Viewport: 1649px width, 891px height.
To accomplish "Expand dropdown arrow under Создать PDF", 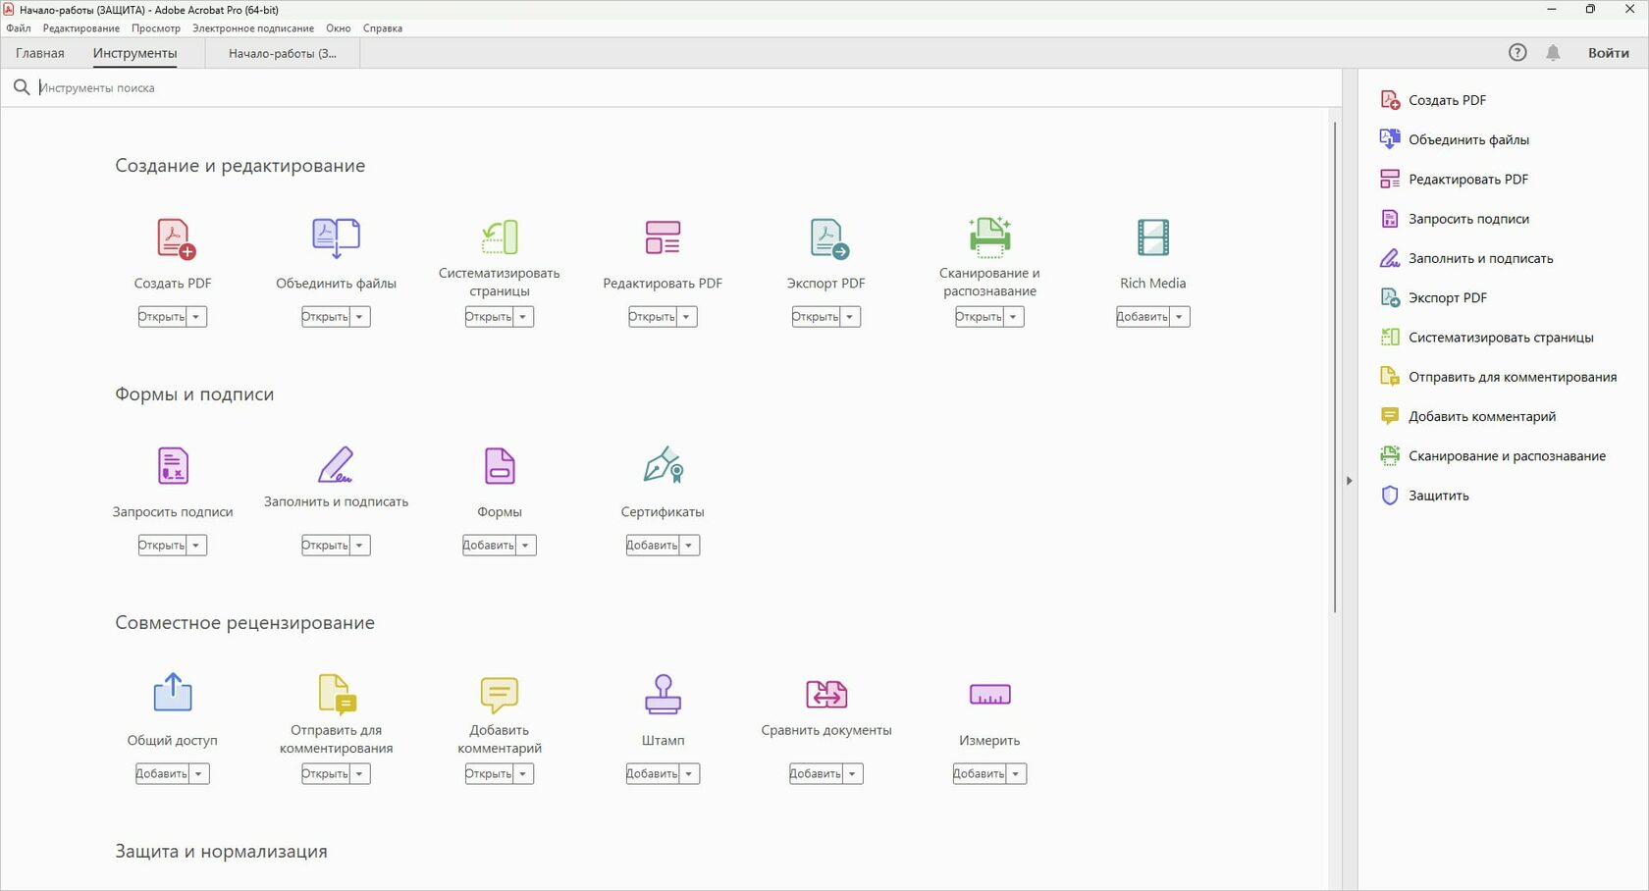I will pos(196,317).
